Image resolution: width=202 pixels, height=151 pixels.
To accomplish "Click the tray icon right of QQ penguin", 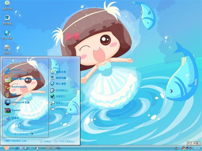I will pyautogui.click(x=187, y=148).
